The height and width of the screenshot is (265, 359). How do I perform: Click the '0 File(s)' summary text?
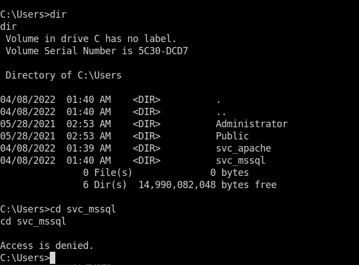pyautogui.click(x=108, y=173)
